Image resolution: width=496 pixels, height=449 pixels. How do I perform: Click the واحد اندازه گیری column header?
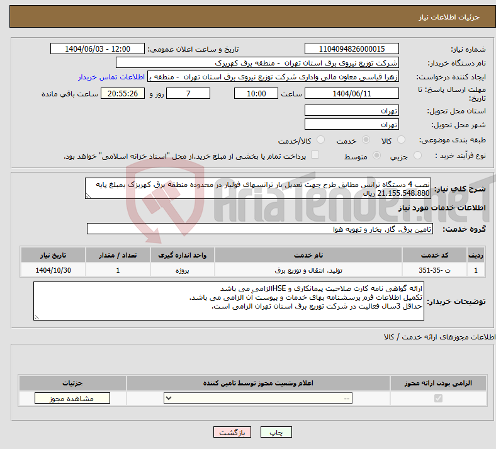tap(182, 255)
